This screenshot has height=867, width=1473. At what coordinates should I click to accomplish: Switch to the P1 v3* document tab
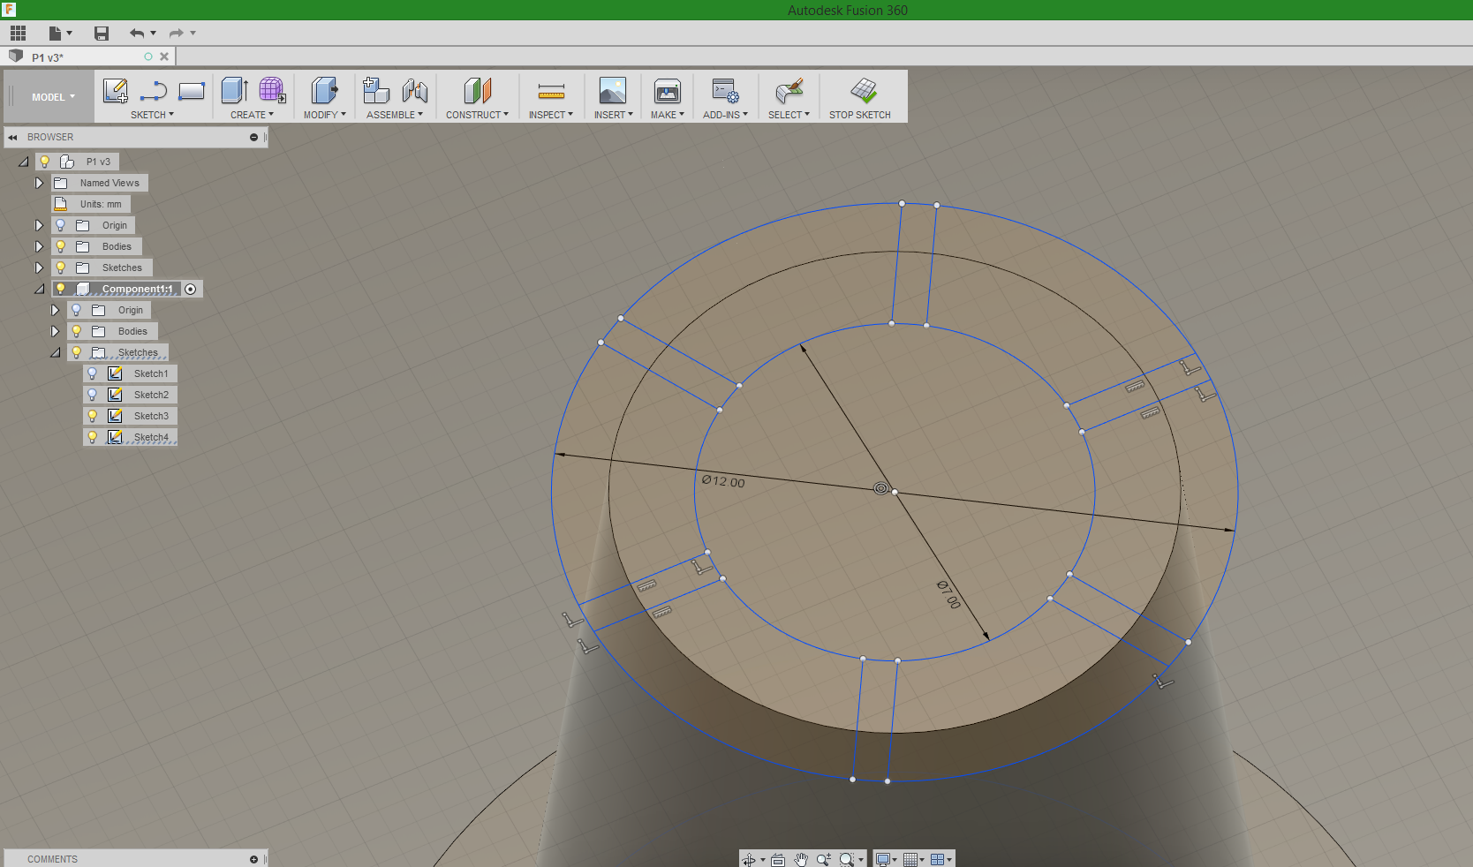pyautogui.click(x=48, y=57)
